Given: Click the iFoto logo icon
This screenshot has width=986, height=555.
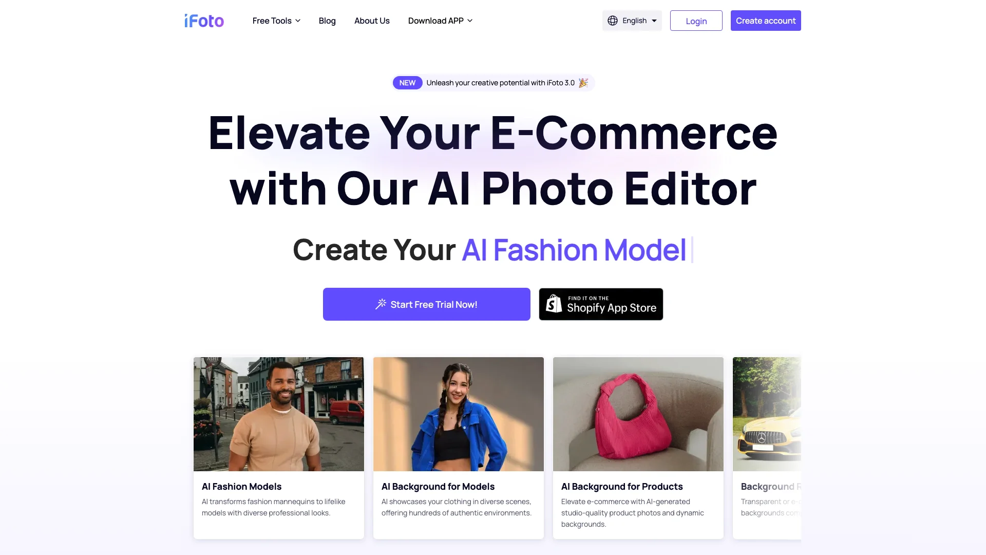Looking at the screenshot, I should tap(204, 21).
